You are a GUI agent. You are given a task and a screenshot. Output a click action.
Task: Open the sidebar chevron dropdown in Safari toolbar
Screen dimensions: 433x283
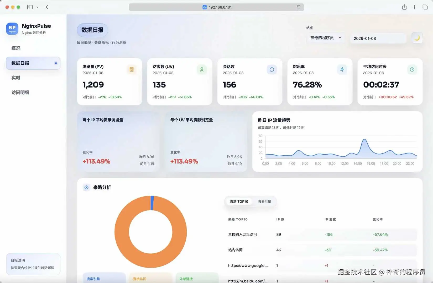pyautogui.click(x=37, y=7)
